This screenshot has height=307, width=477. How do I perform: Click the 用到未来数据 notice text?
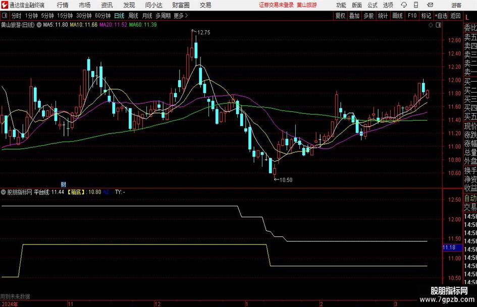[15, 296]
